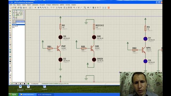The image size is (171, 96).
Task: Click the Save design disk icon
Action: (15, 8)
